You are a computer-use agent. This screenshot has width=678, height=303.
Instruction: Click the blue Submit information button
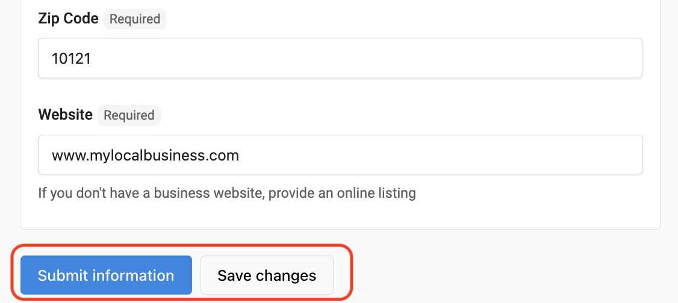pos(106,275)
